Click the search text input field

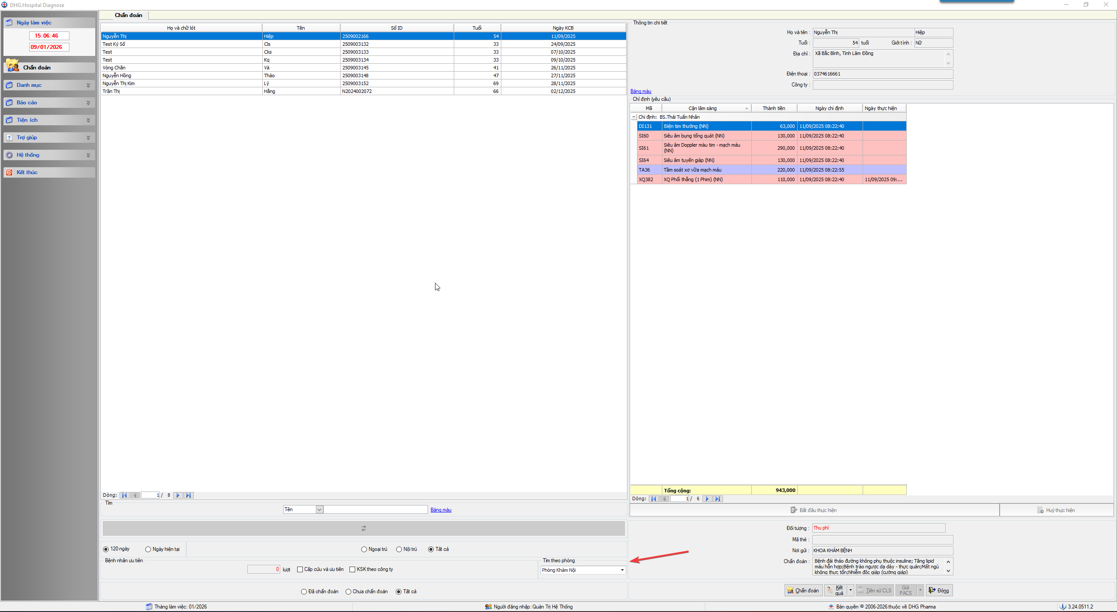[375, 509]
